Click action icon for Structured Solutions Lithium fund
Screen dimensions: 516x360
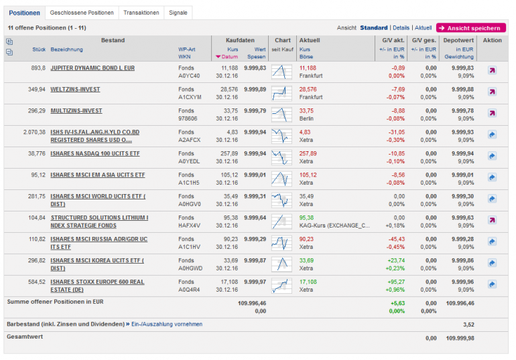coord(492,220)
